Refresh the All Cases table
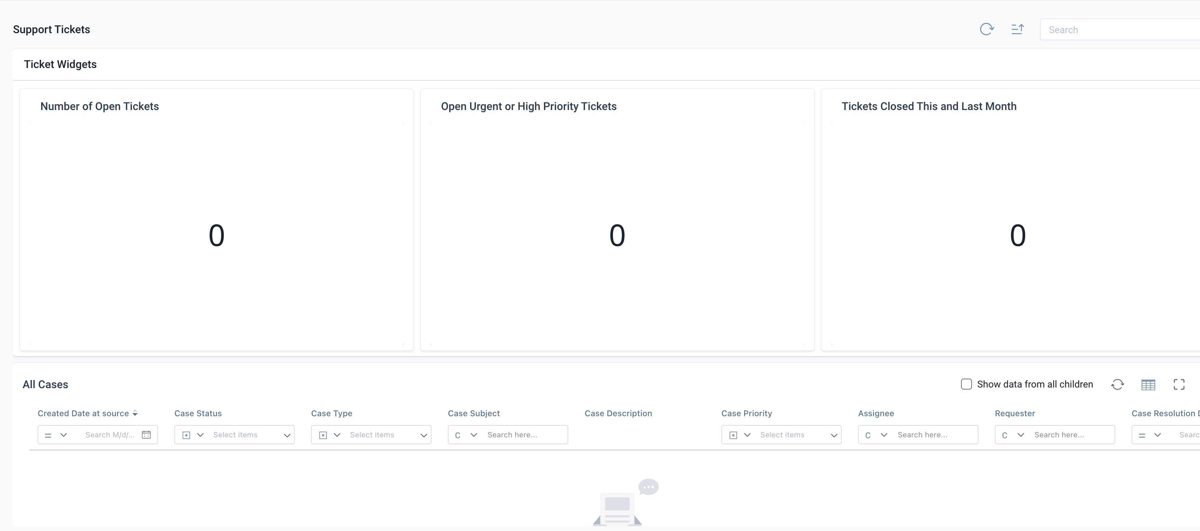Image resolution: width=1200 pixels, height=531 pixels. click(1118, 384)
